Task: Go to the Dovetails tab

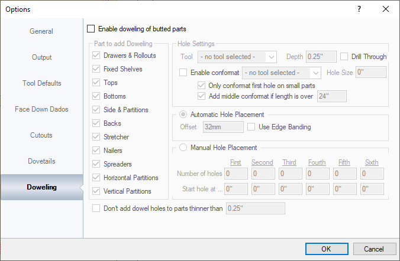Action: pyautogui.click(x=41, y=161)
